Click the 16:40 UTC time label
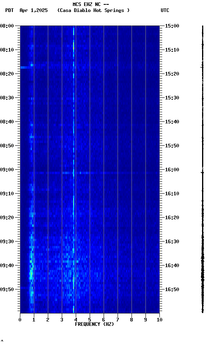220x345 pixels. click(172, 266)
